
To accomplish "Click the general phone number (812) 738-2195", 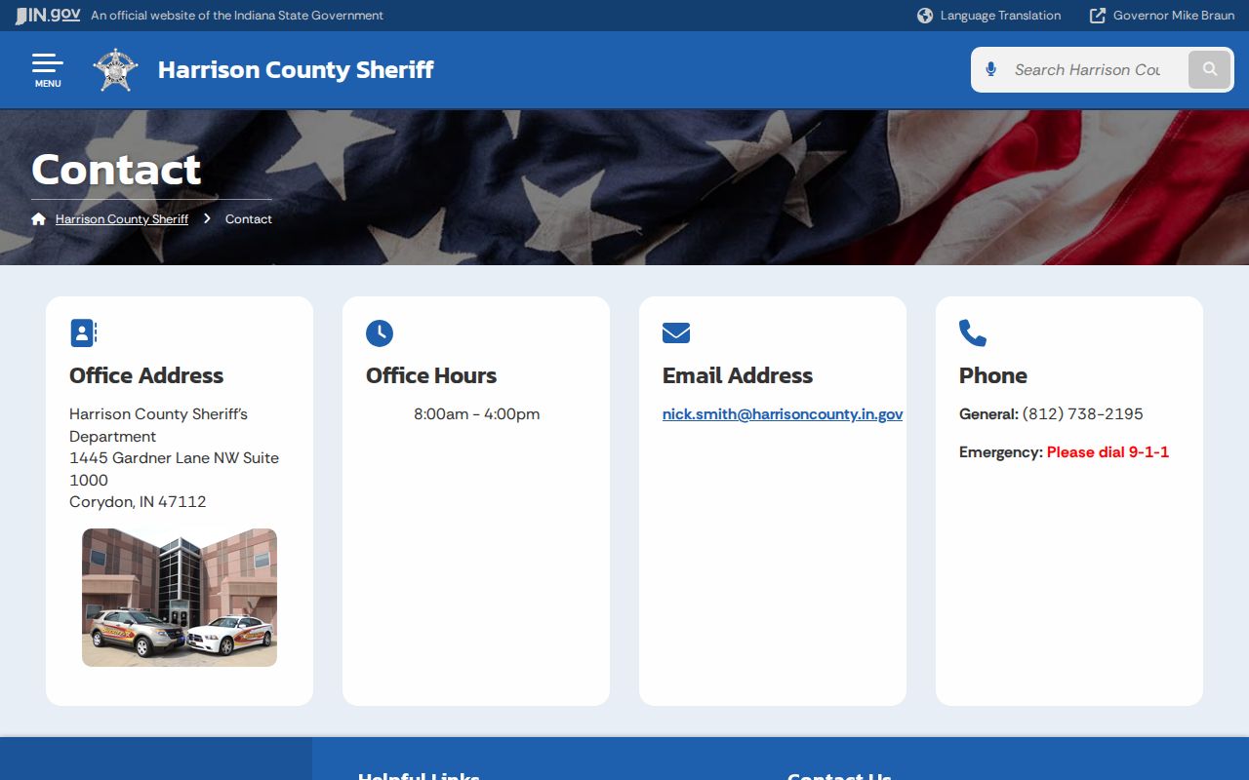I will 1083,414.
